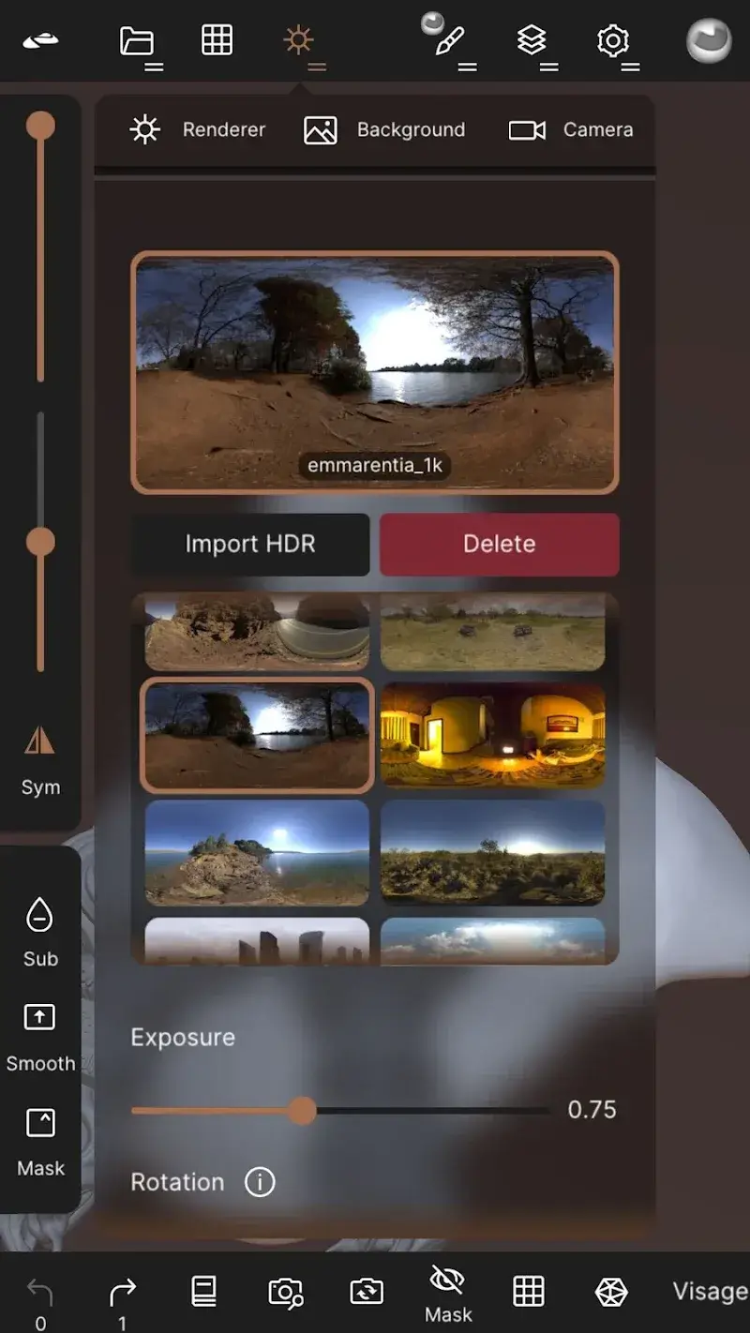The width and height of the screenshot is (750, 1333).
Task: Open the Settings gear menu
Action: [613, 42]
